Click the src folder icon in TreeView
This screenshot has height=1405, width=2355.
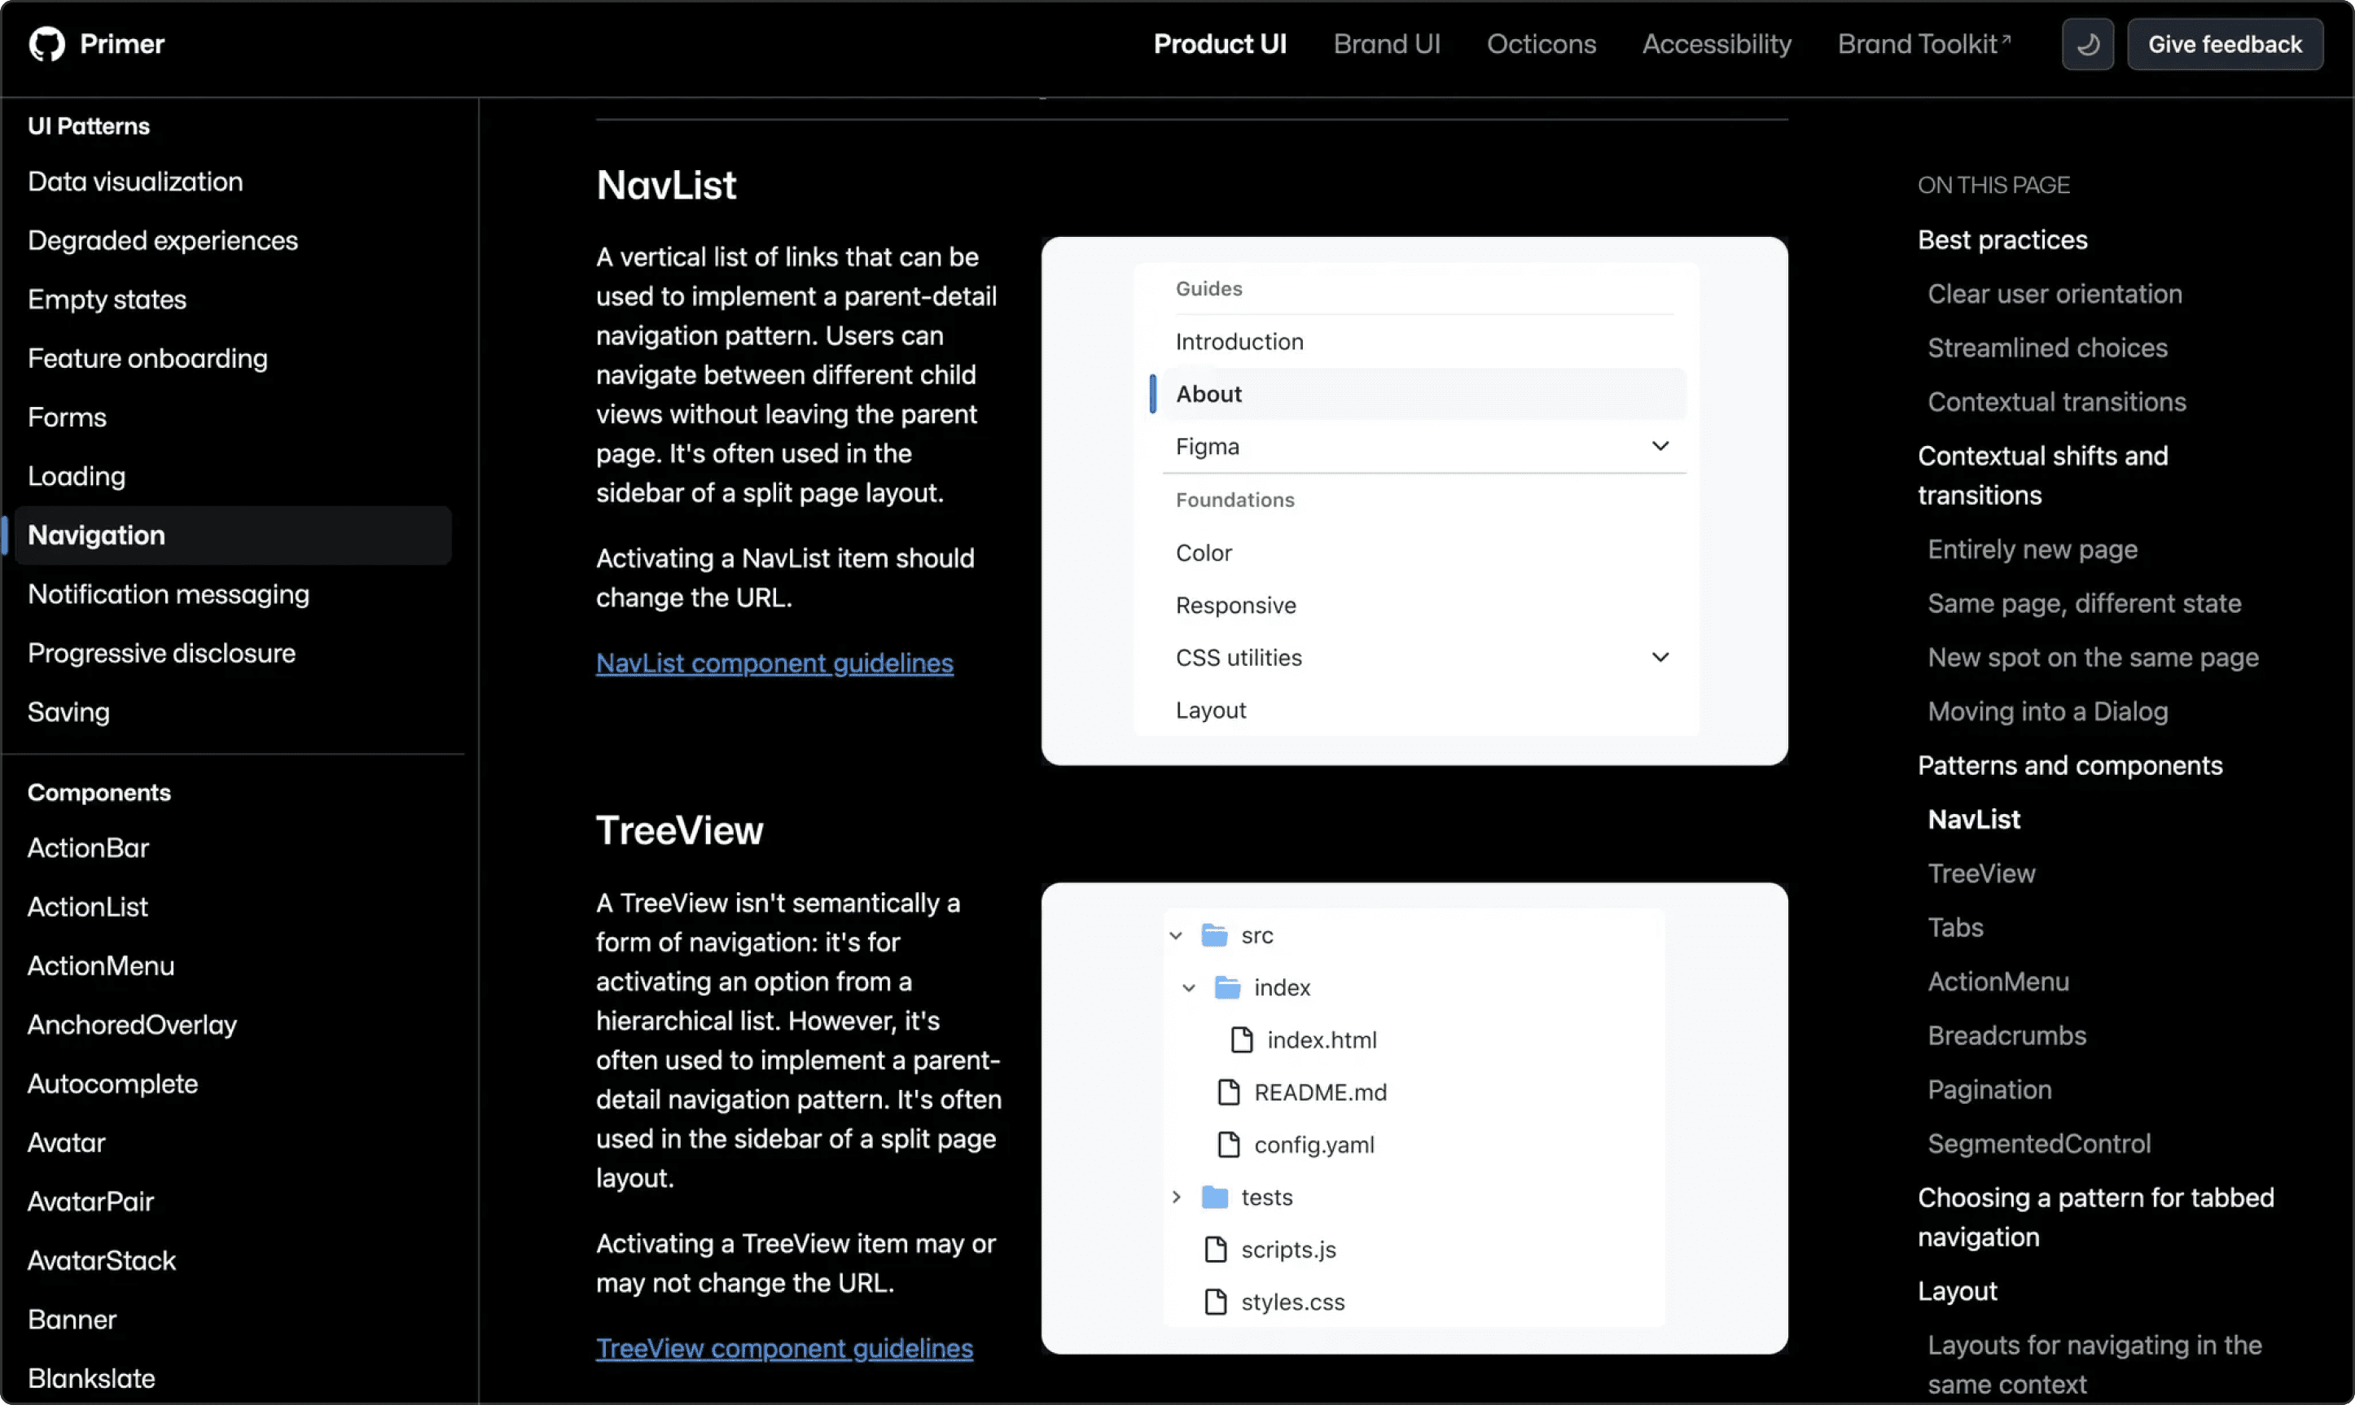pos(1214,935)
